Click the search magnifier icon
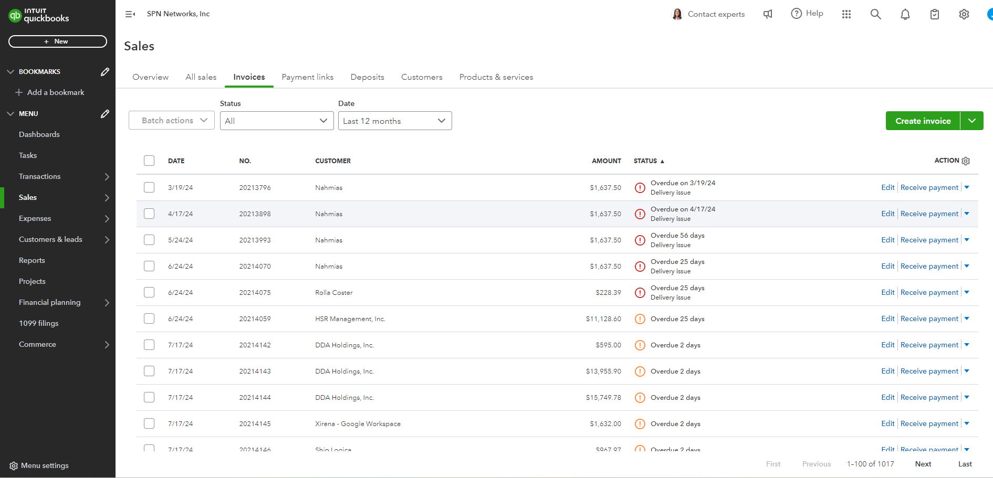This screenshot has width=993, height=478. [875, 14]
